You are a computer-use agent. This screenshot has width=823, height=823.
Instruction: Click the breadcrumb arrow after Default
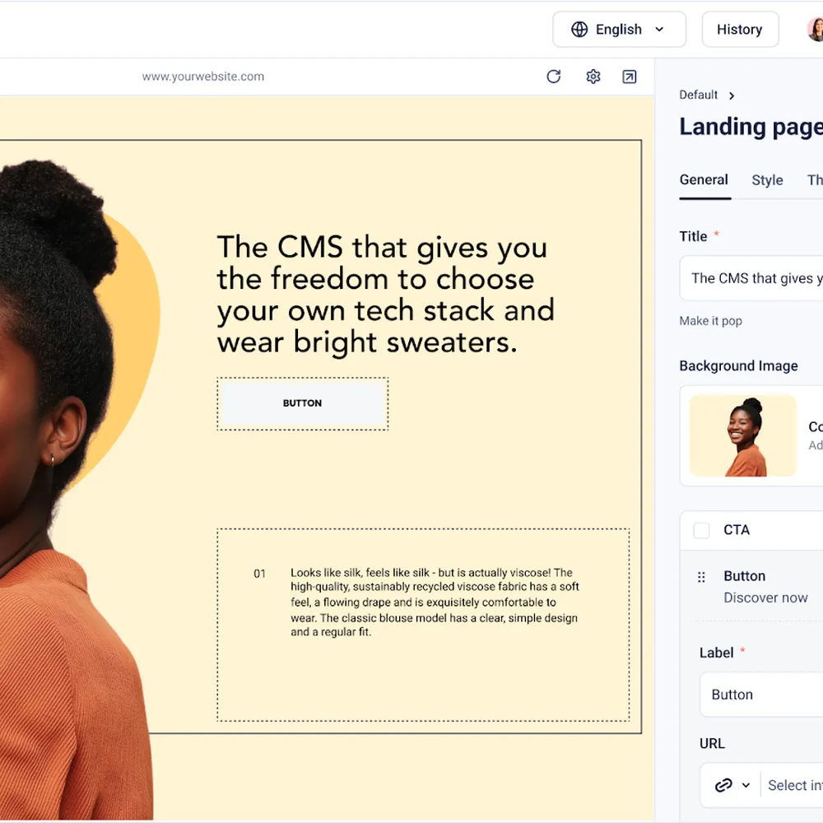[x=732, y=95]
